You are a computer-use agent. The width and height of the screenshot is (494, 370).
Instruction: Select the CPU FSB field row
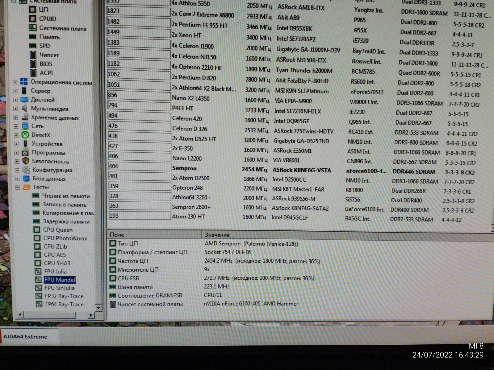(212, 278)
